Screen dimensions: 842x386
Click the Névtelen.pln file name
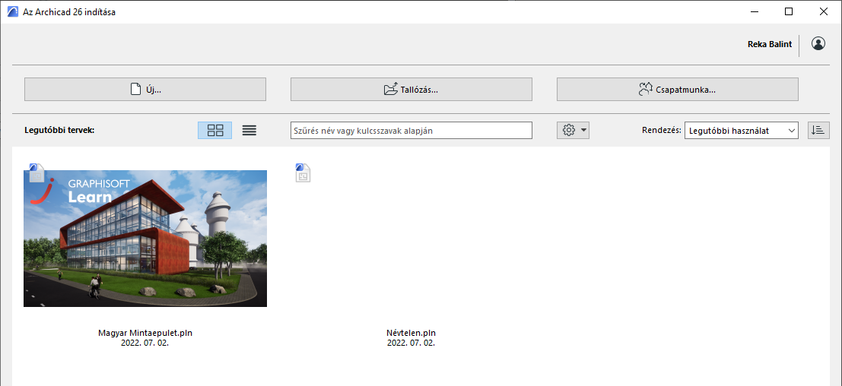click(x=411, y=333)
